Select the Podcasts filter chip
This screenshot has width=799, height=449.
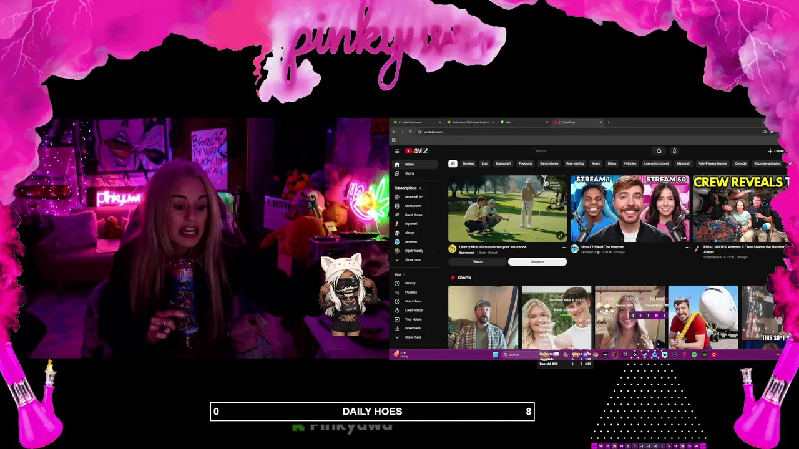coord(526,163)
